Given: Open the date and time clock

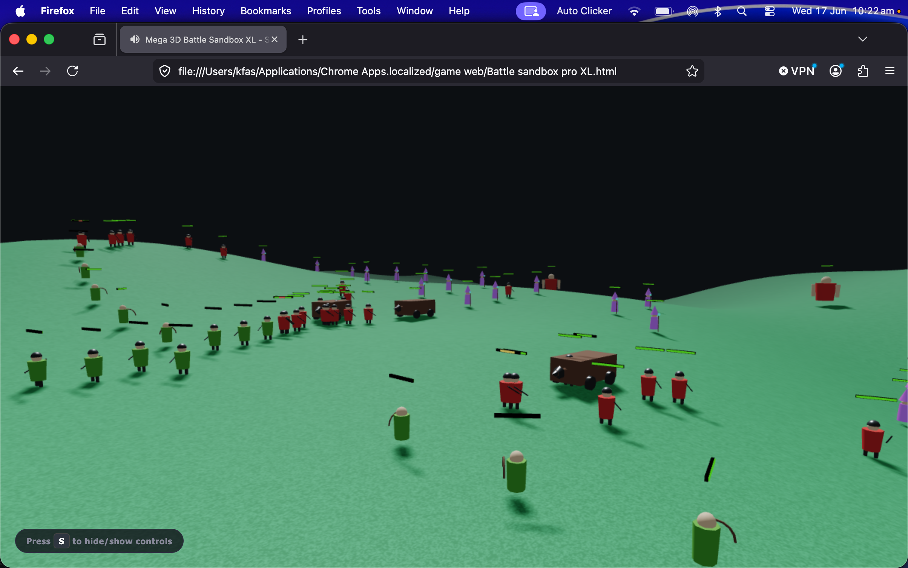Looking at the screenshot, I should coord(843,11).
